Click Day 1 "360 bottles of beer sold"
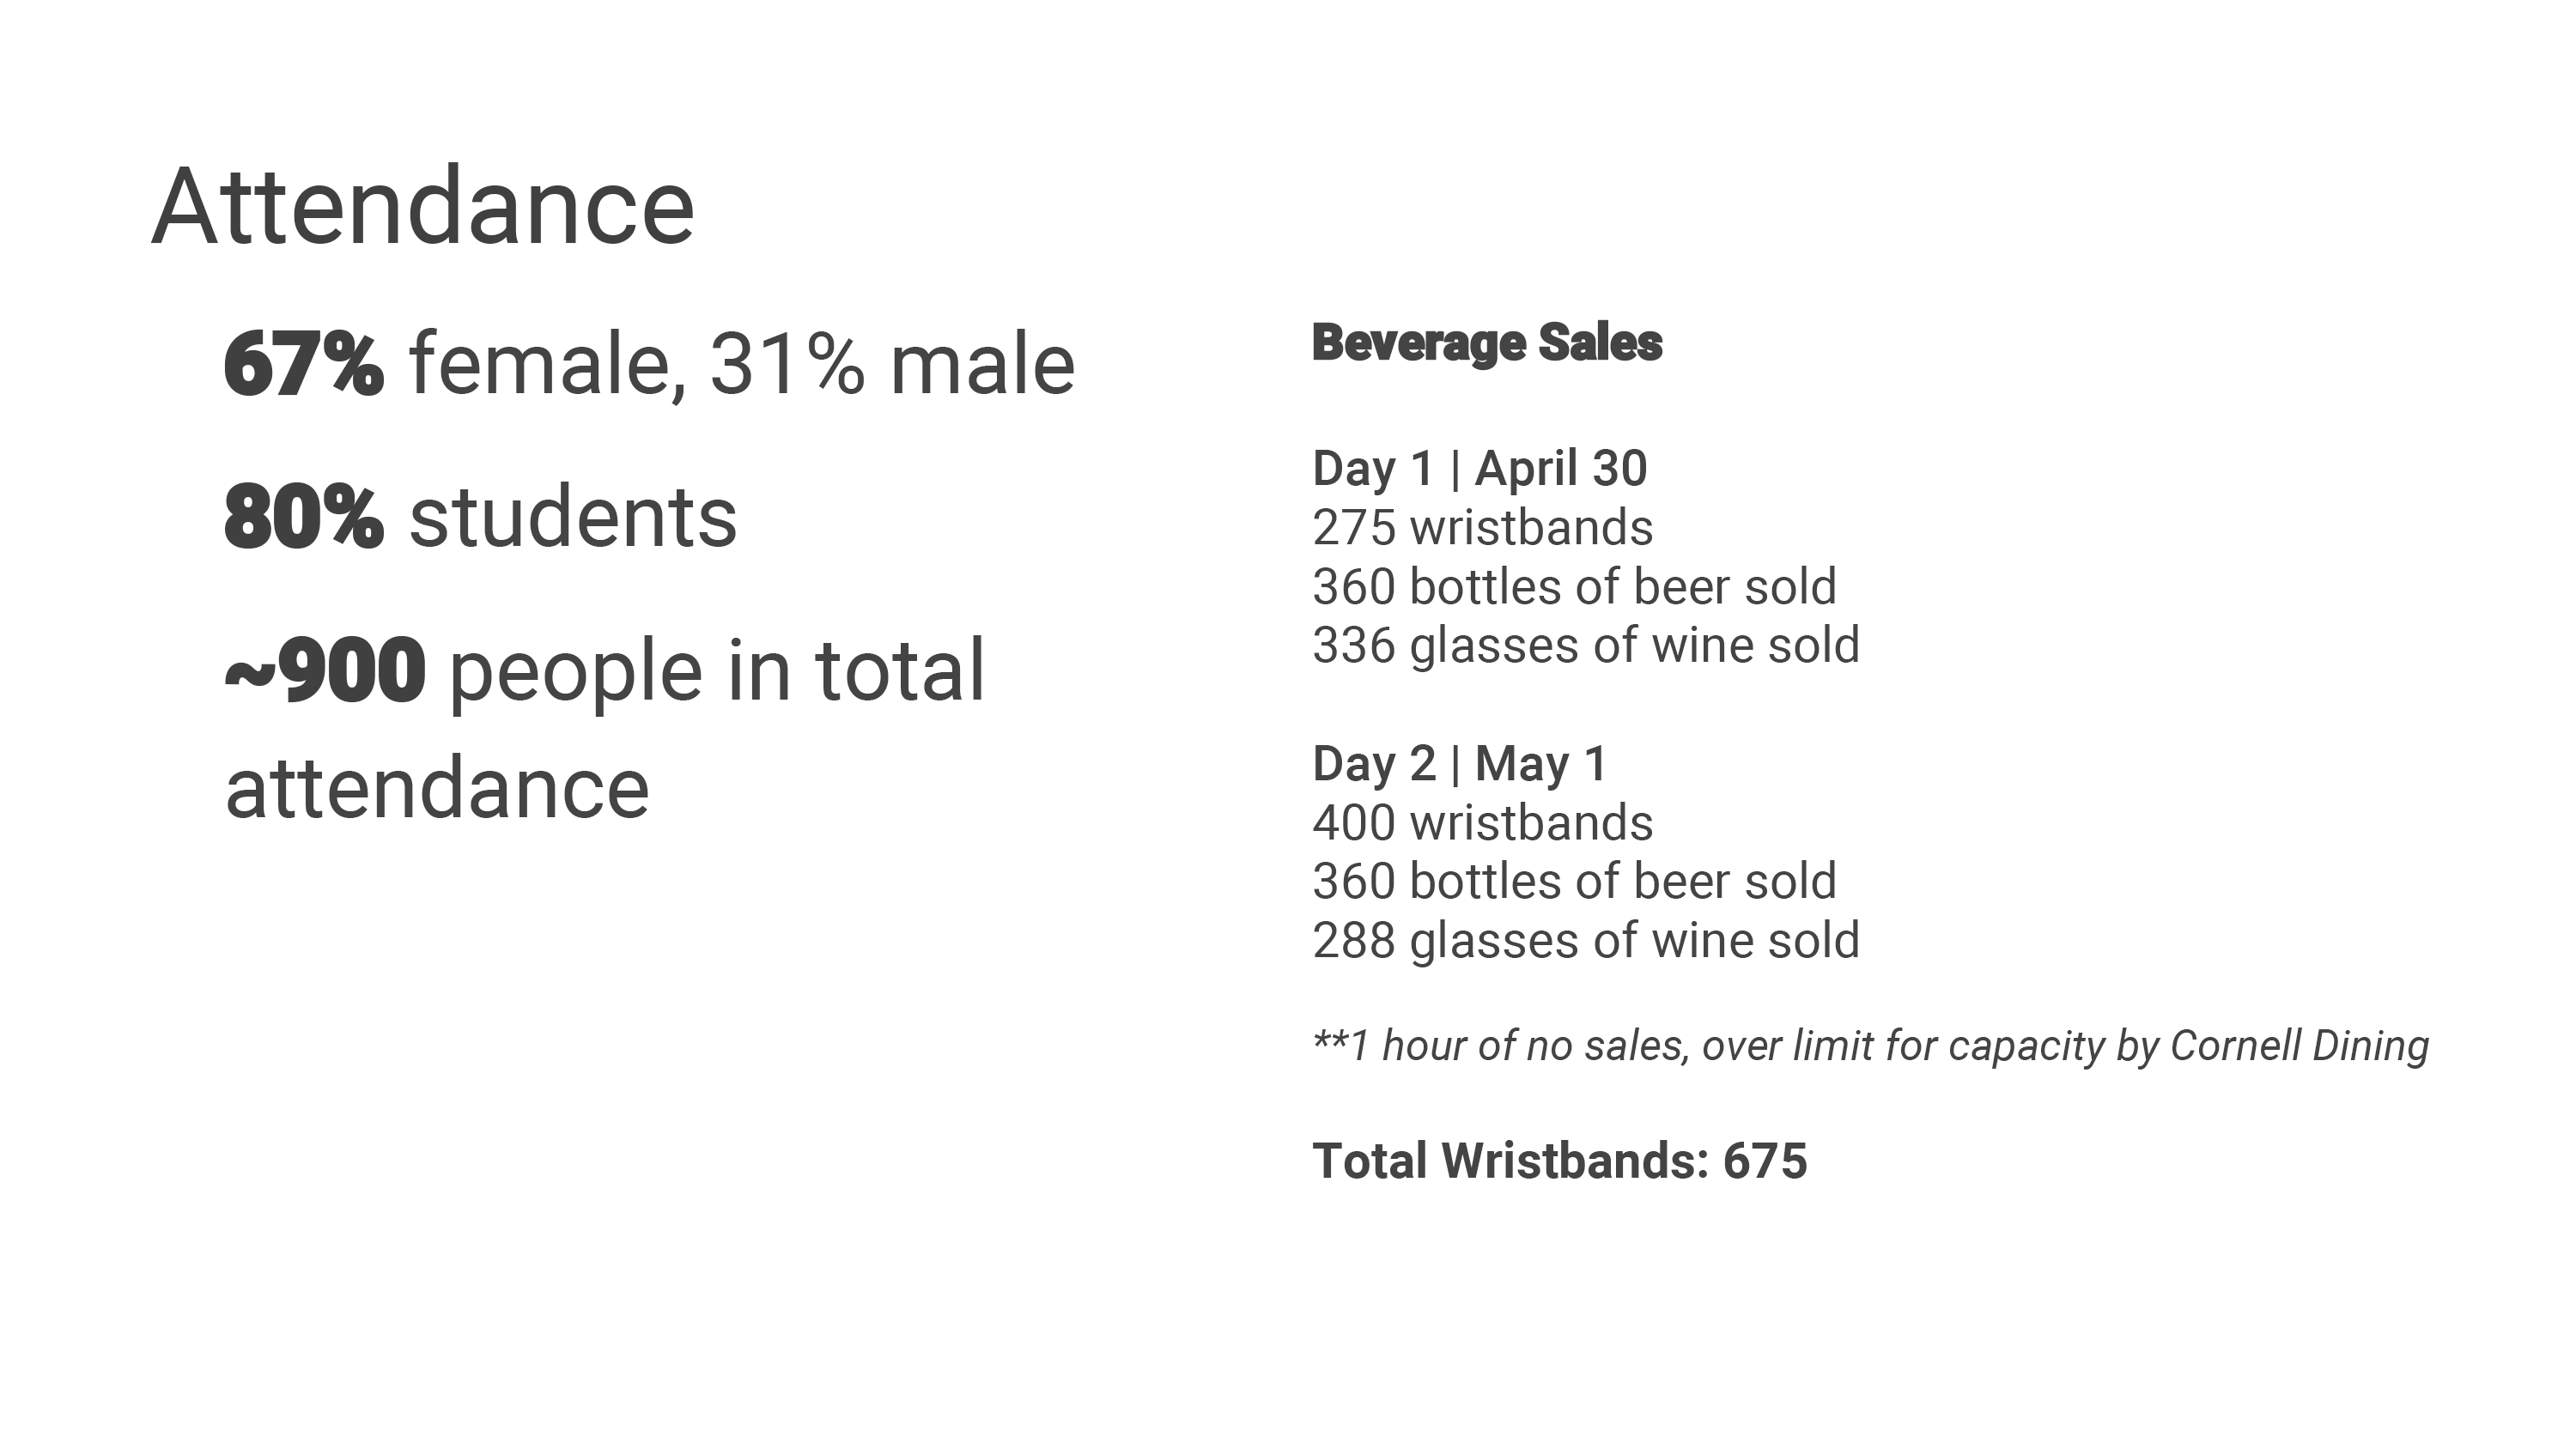The height and width of the screenshot is (1449, 2576). click(1574, 586)
